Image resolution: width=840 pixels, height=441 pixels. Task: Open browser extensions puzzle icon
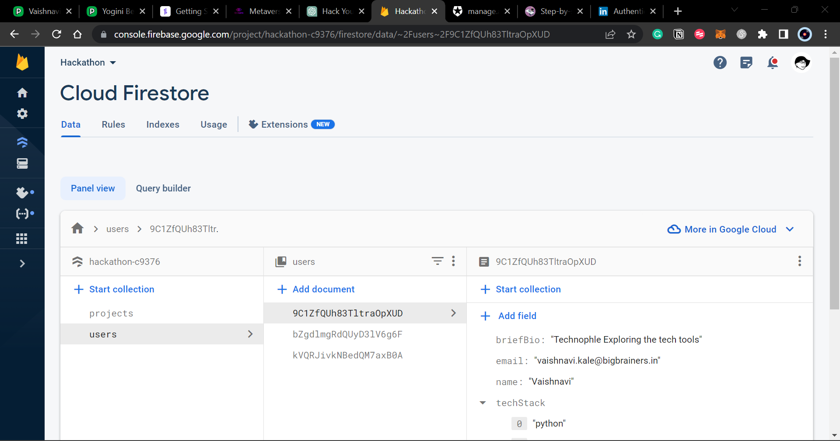(x=763, y=34)
